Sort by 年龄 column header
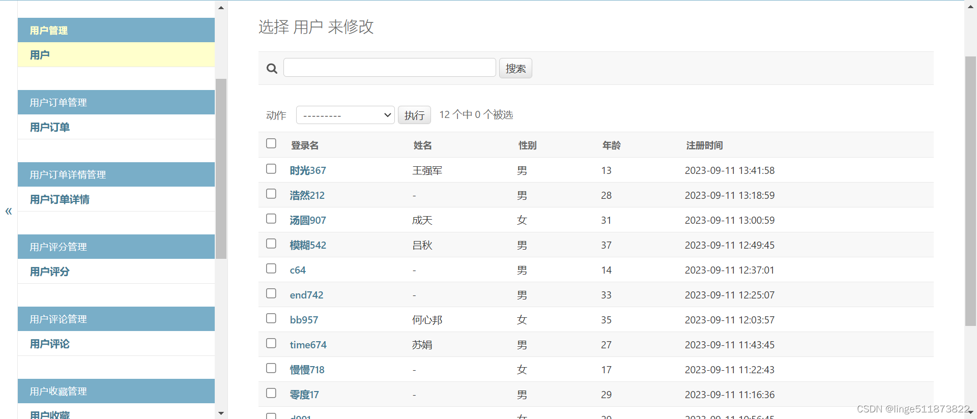The image size is (977, 419). pyautogui.click(x=611, y=145)
